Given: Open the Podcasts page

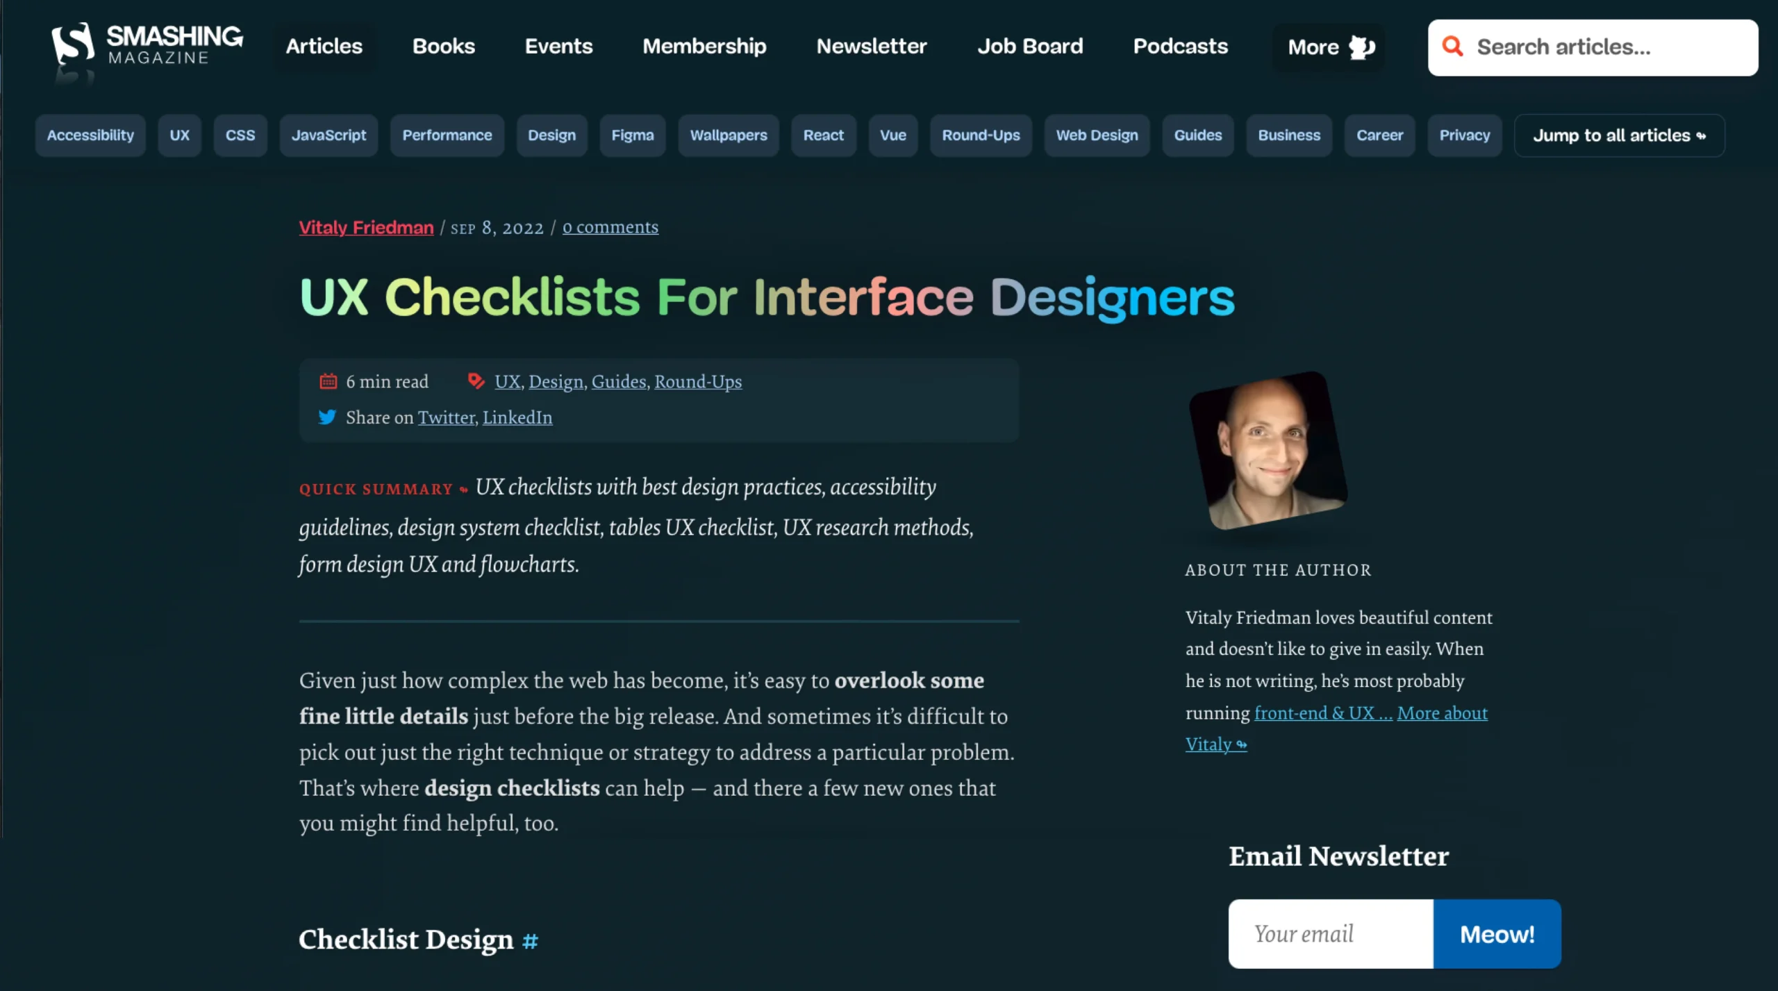Looking at the screenshot, I should pos(1181,46).
